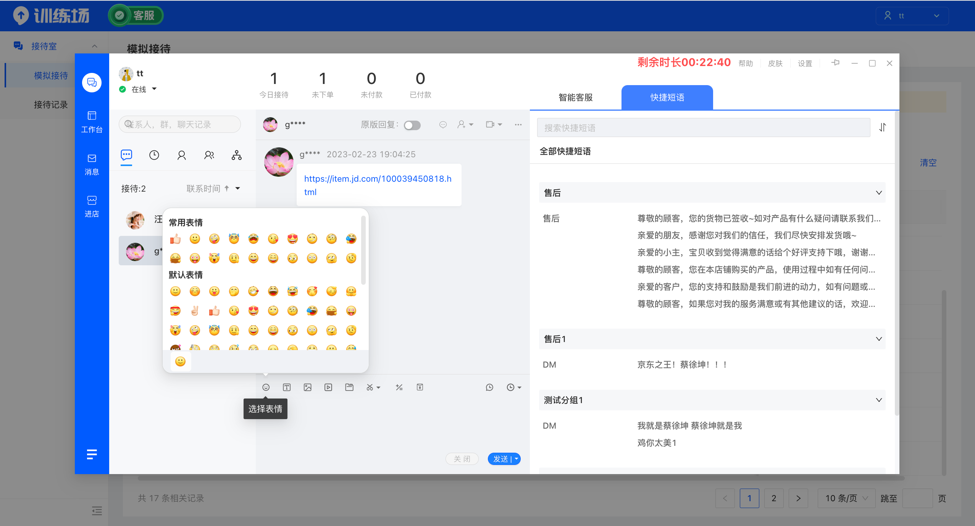975x526 pixels.
Task: Open the tt user account dropdown
Action: [912, 16]
